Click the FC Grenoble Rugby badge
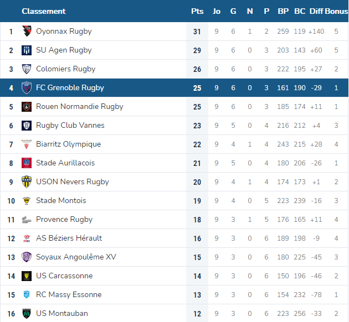 click(27, 87)
